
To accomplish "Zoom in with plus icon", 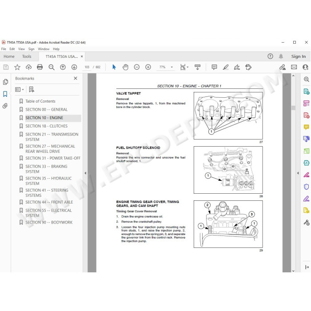I will pos(148,67).
